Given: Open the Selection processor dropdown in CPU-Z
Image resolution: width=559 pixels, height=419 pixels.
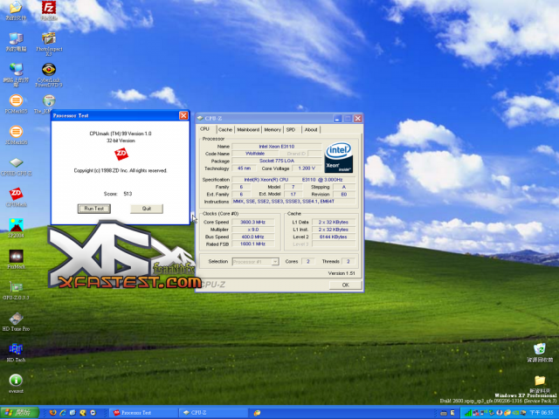Looking at the screenshot, I should (x=255, y=262).
